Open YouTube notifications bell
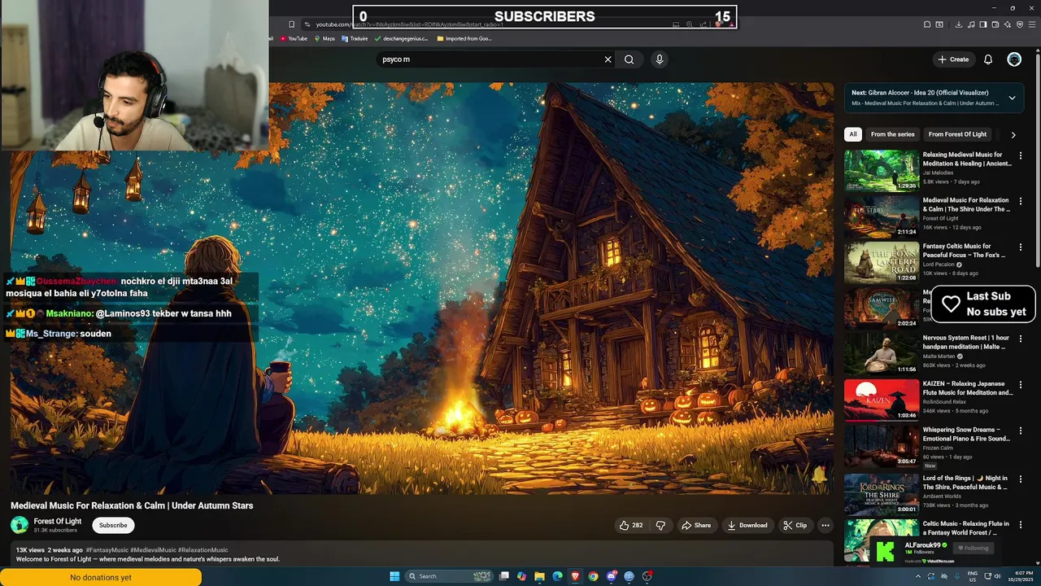The width and height of the screenshot is (1041, 586). coord(988,59)
